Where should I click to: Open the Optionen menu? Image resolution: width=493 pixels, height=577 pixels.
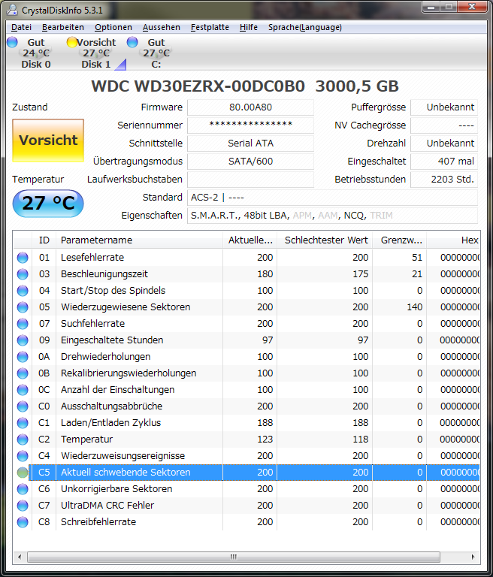(x=113, y=27)
